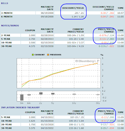Select the 20-YEAR inflation indexed row
Screen dimensions: 125x131
(62, 124)
